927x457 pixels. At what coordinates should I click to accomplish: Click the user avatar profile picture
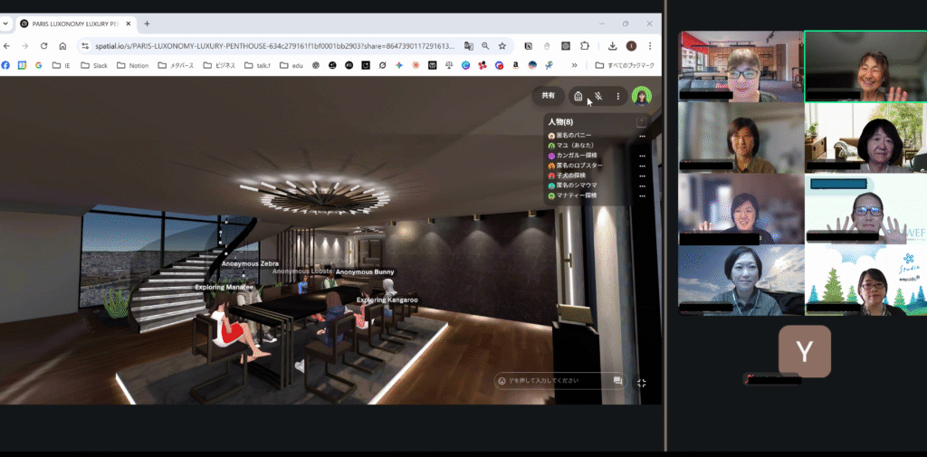click(642, 95)
